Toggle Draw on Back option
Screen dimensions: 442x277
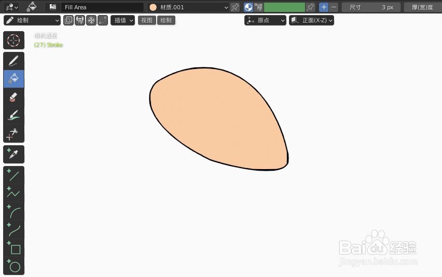68,20
